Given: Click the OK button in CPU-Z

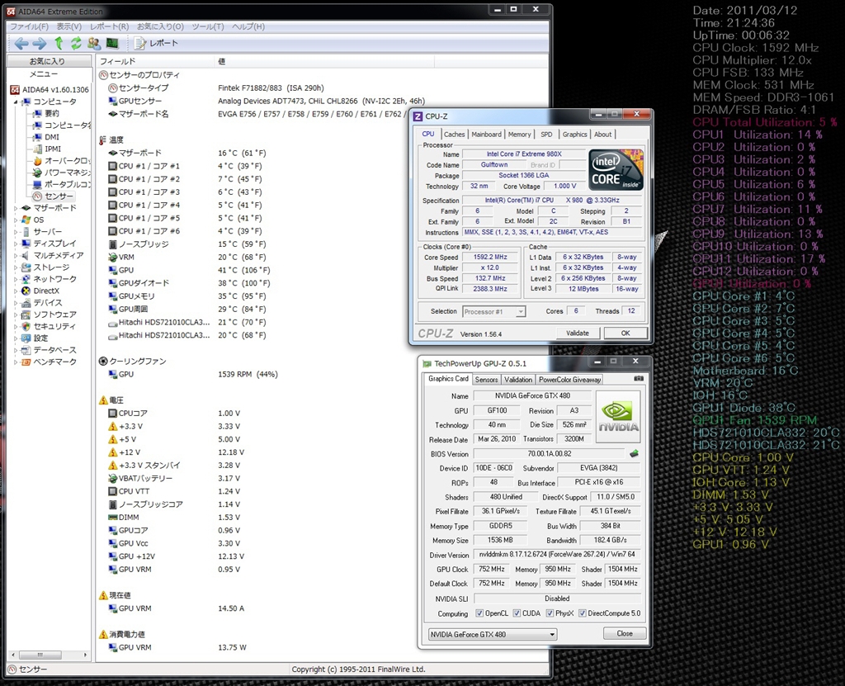Looking at the screenshot, I should tap(625, 334).
